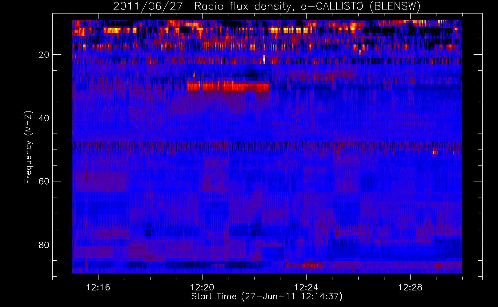
Task: Click the 40 MHz frequency tick label
Action: tap(44, 118)
